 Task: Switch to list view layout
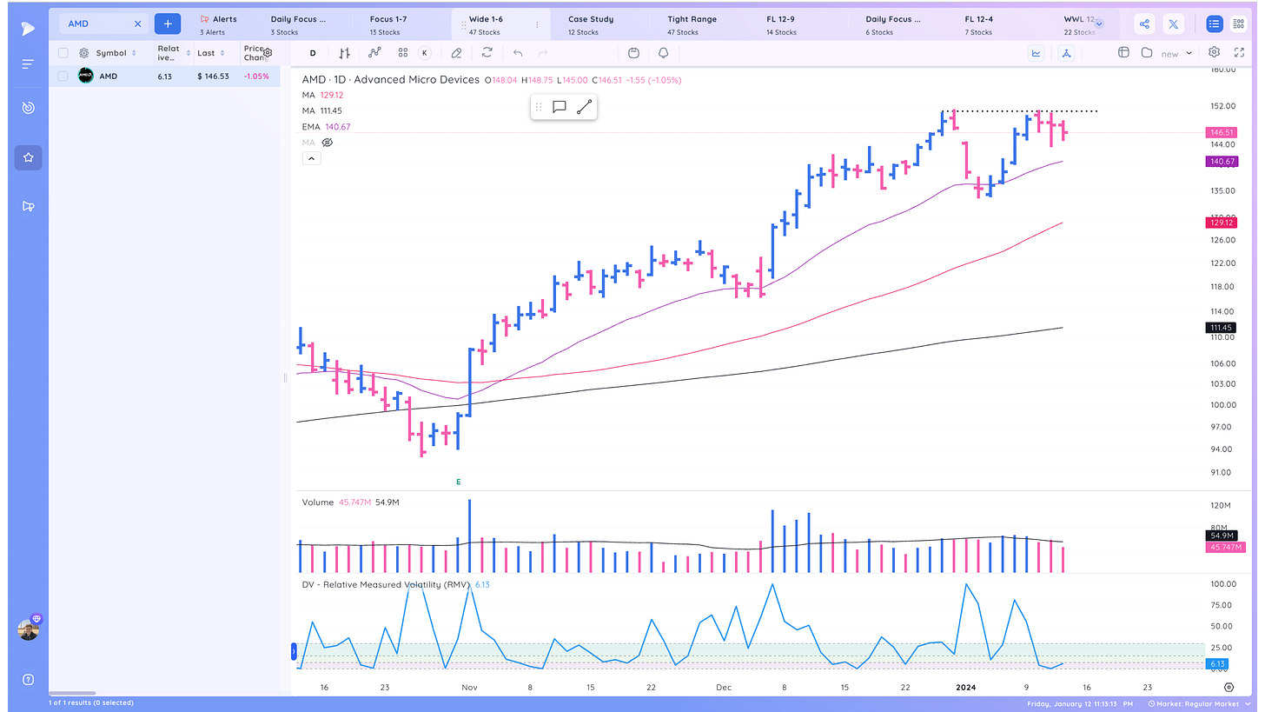click(x=1214, y=24)
